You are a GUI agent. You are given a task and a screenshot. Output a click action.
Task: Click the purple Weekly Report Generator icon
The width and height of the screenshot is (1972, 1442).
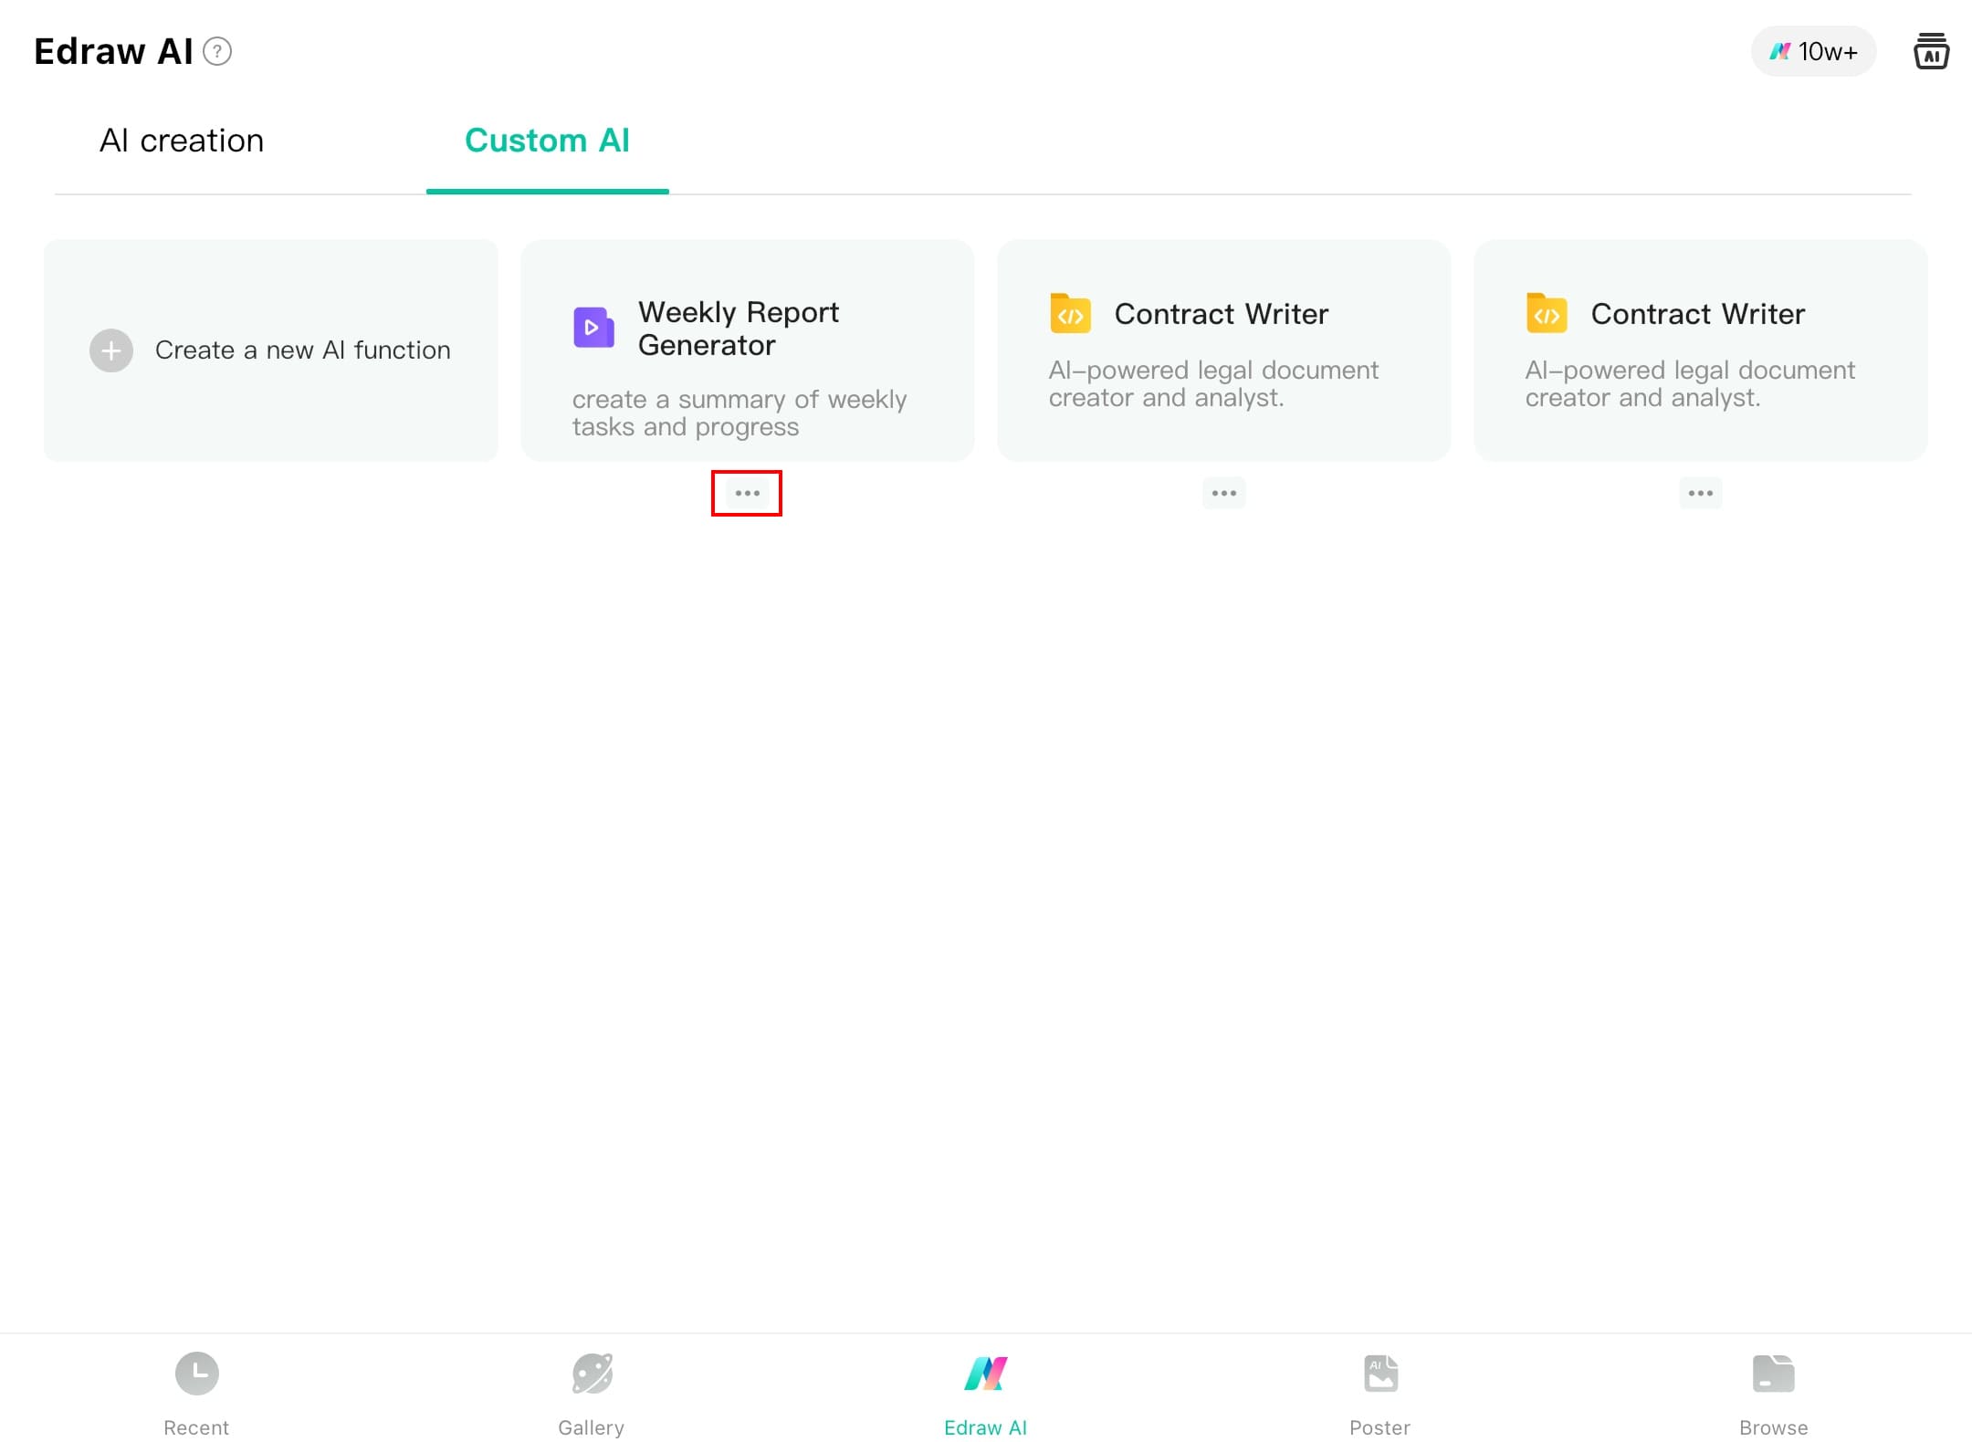click(593, 328)
